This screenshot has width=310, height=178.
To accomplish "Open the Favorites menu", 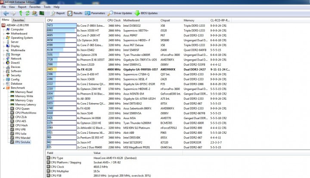I will tap(35, 7).
